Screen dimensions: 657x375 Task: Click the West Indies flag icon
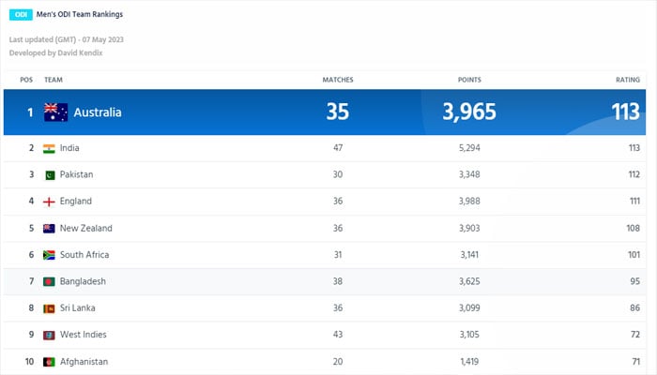pos(50,335)
